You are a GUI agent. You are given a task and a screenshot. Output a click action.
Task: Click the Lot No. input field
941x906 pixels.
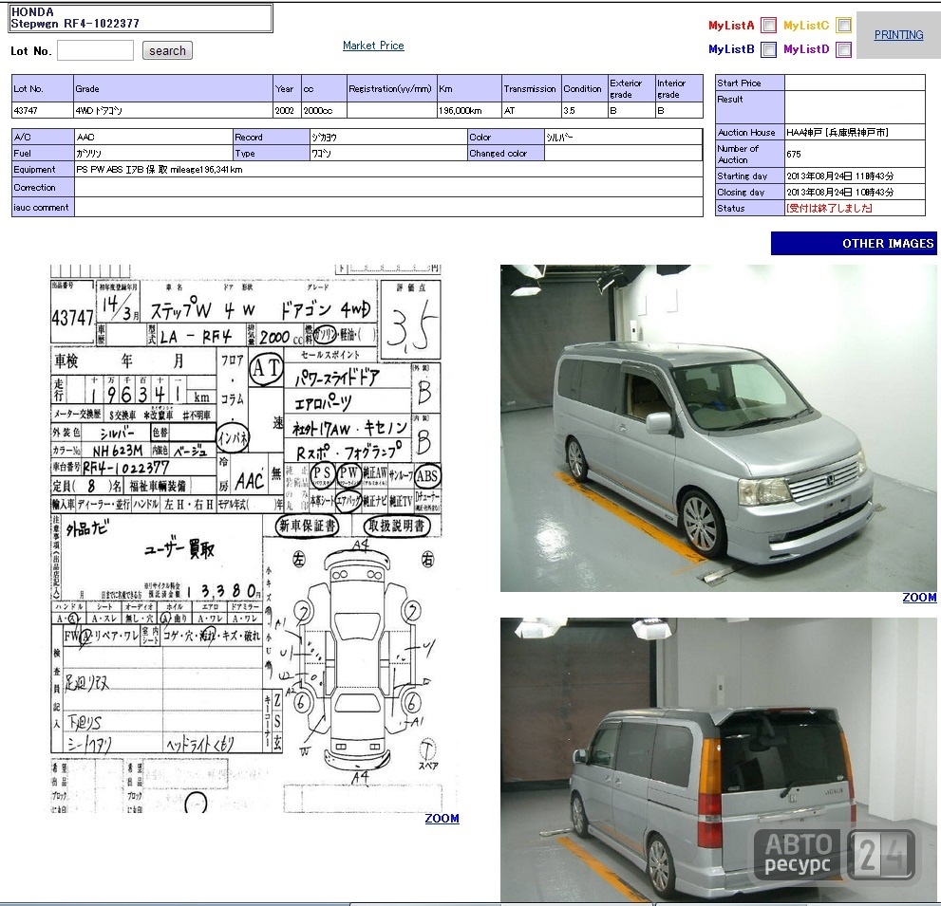[95, 50]
